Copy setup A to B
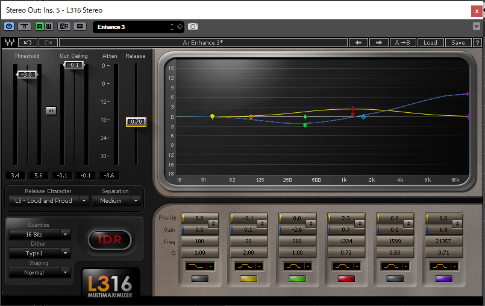 [402, 42]
